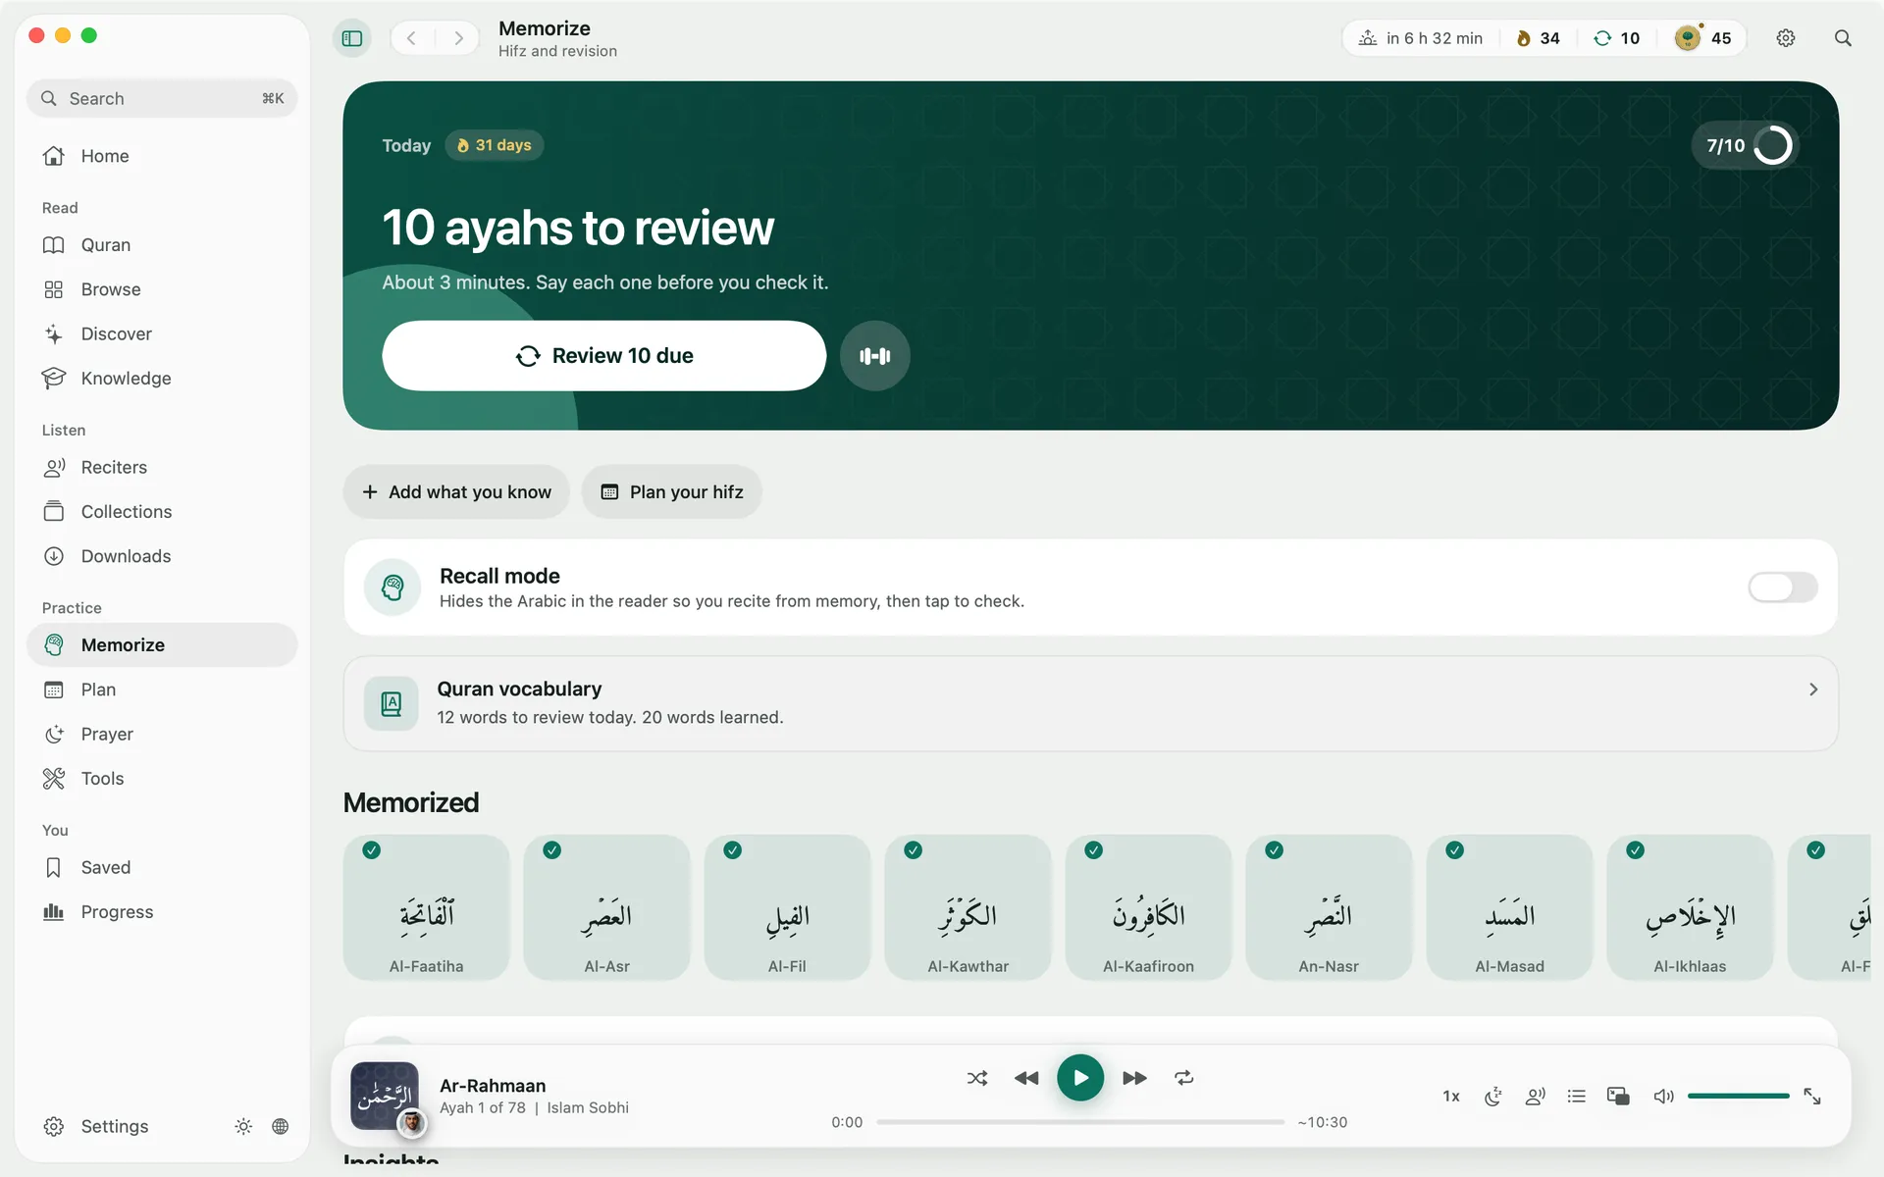Image resolution: width=1884 pixels, height=1177 pixels.
Task: Open Memorize in the sidebar
Action: click(x=162, y=645)
